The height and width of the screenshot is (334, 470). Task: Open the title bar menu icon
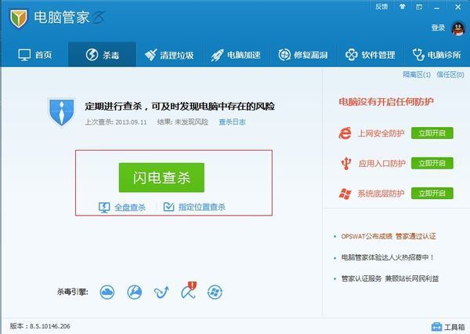[x=419, y=7]
